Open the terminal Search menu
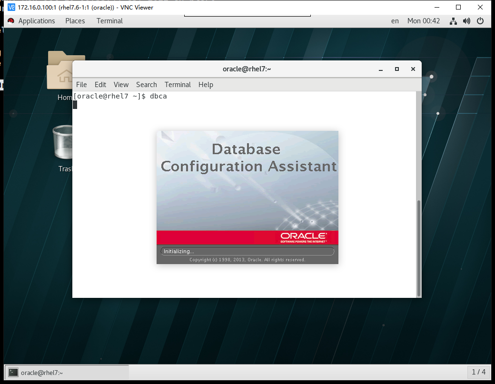495x384 pixels. [x=147, y=85]
